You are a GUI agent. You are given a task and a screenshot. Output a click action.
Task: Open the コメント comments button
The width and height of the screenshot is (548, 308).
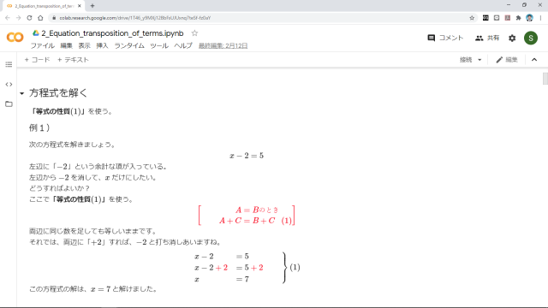click(445, 38)
